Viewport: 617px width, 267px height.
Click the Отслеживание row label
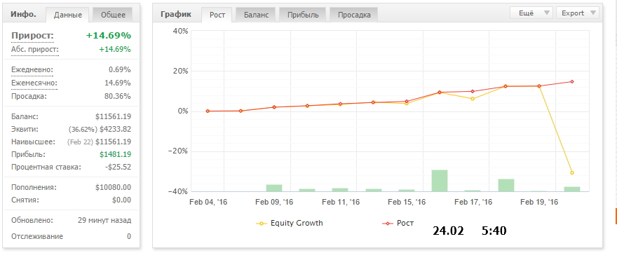click(x=37, y=237)
